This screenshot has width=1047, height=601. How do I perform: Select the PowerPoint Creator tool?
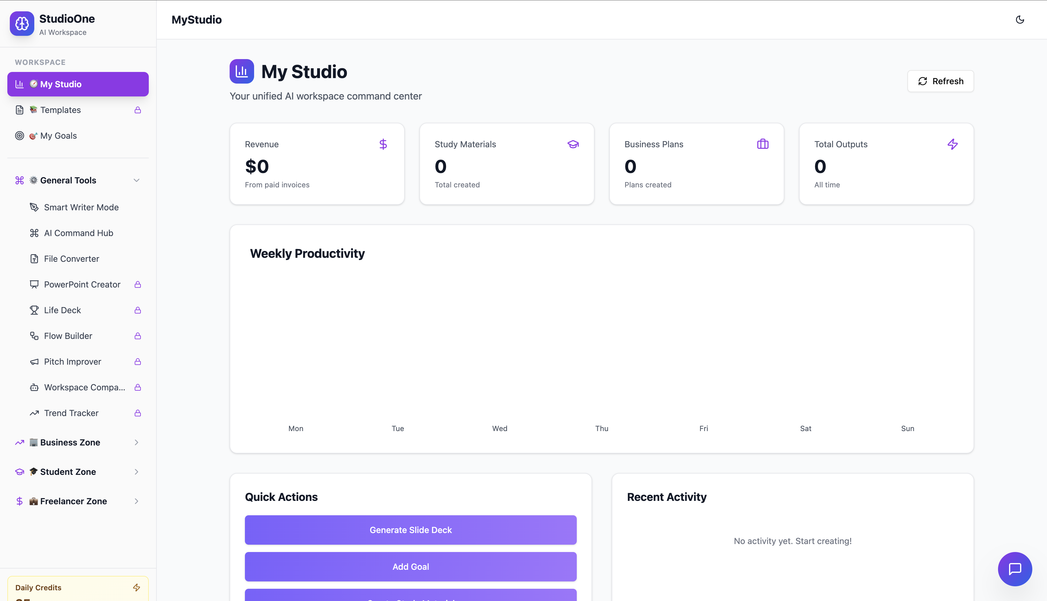(x=82, y=284)
